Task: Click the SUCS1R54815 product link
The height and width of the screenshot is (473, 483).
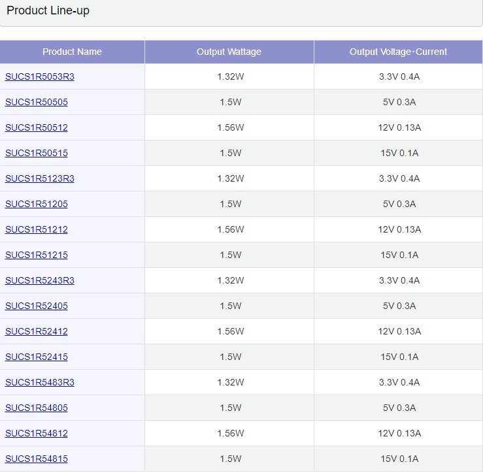Action: coord(36,459)
